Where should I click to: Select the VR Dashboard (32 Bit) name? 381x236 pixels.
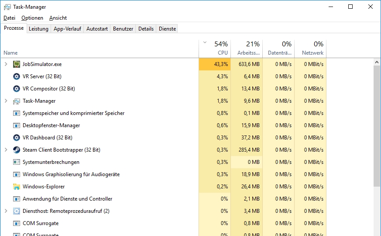[48, 138]
